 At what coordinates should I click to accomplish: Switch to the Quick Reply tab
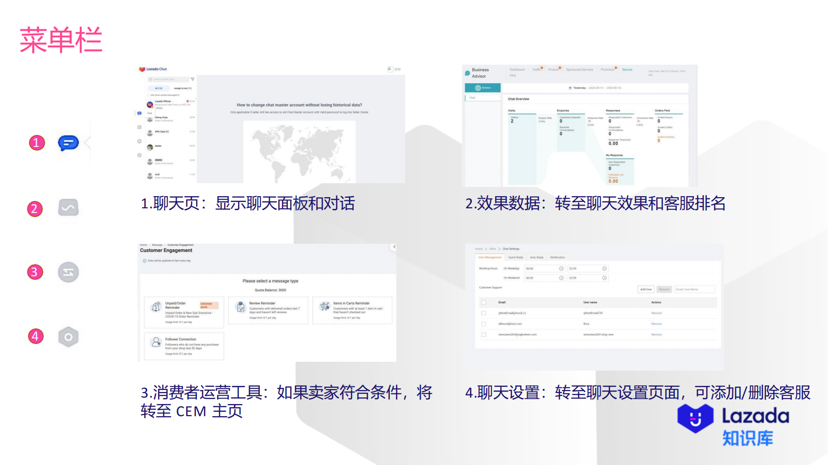tap(516, 257)
